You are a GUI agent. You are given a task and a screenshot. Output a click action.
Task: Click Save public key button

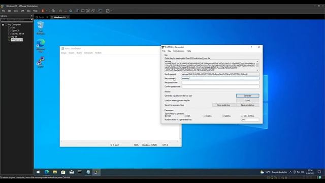click(223, 105)
